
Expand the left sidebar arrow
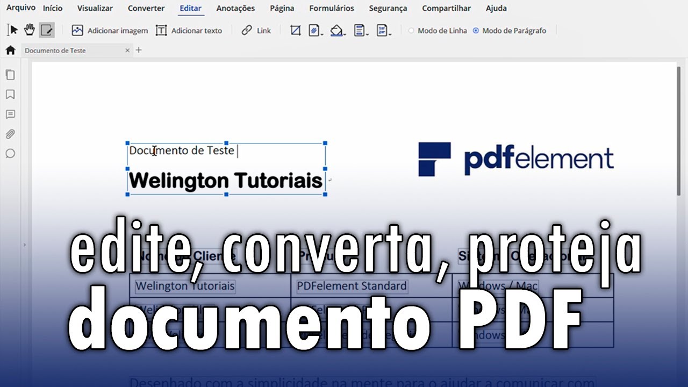pos(24,245)
